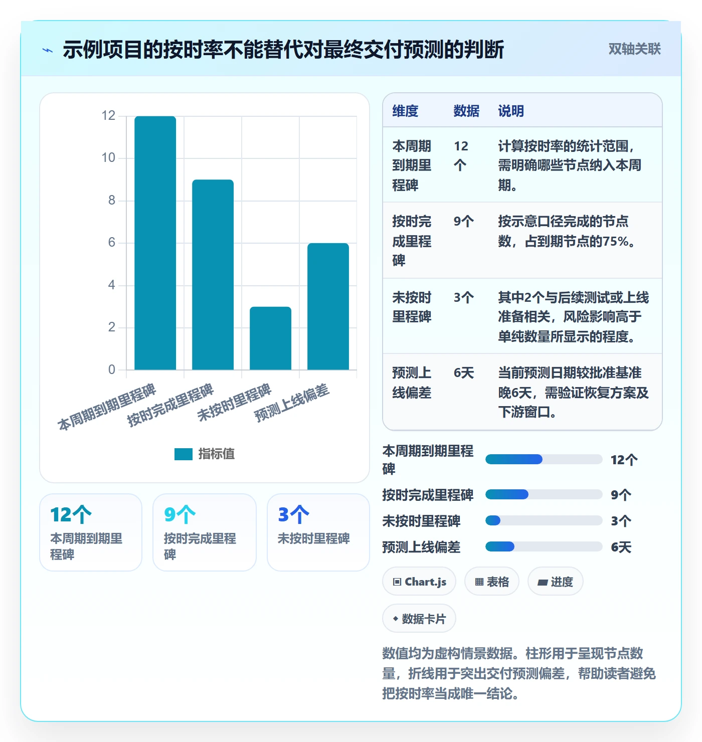Screen dimensions: 702x742
Task: Toggle the 指标值 legend label
Action: click(x=217, y=454)
